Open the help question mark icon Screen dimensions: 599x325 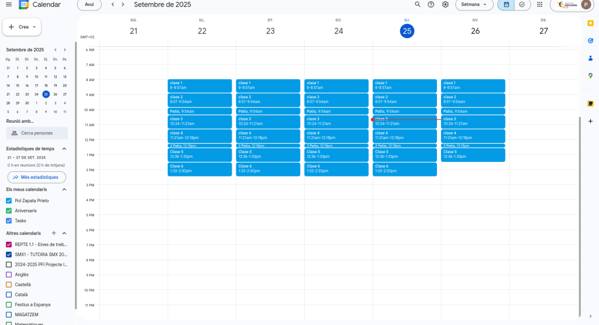coord(431,4)
